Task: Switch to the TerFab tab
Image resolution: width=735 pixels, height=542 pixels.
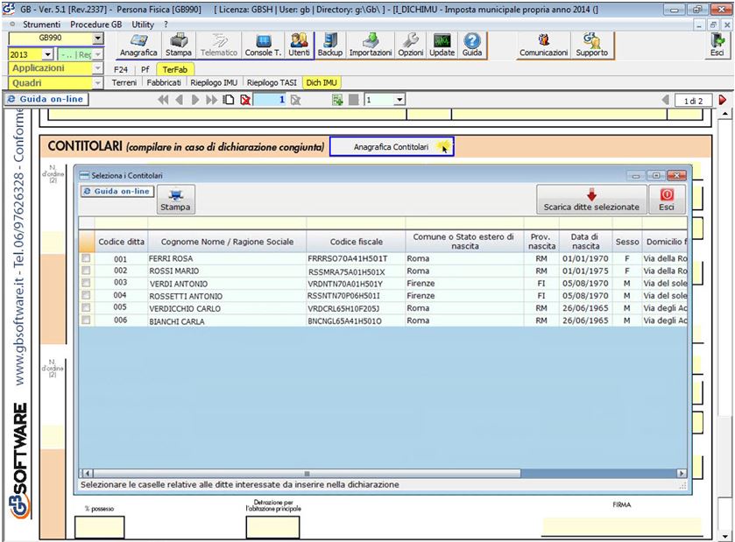Action: coord(175,69)
